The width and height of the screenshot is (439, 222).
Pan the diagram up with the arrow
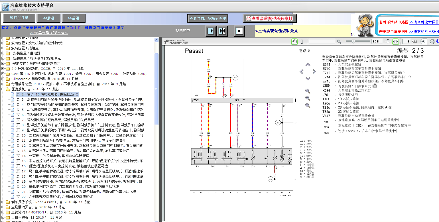(308, 65)
